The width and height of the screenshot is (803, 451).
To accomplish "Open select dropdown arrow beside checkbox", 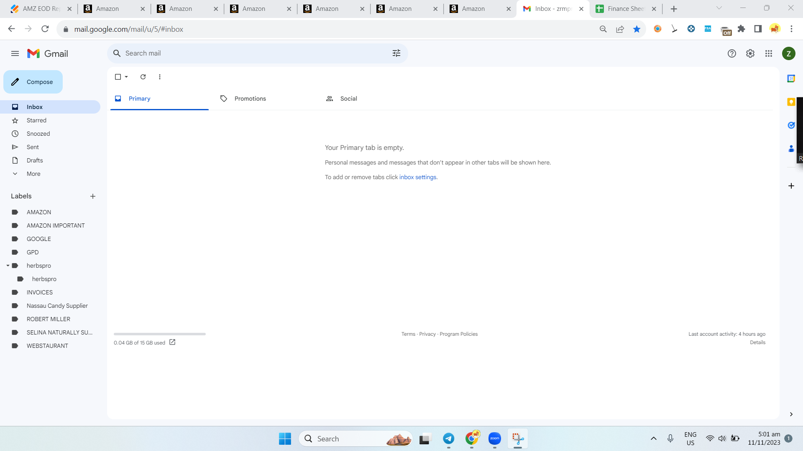I will coord(126,77).
